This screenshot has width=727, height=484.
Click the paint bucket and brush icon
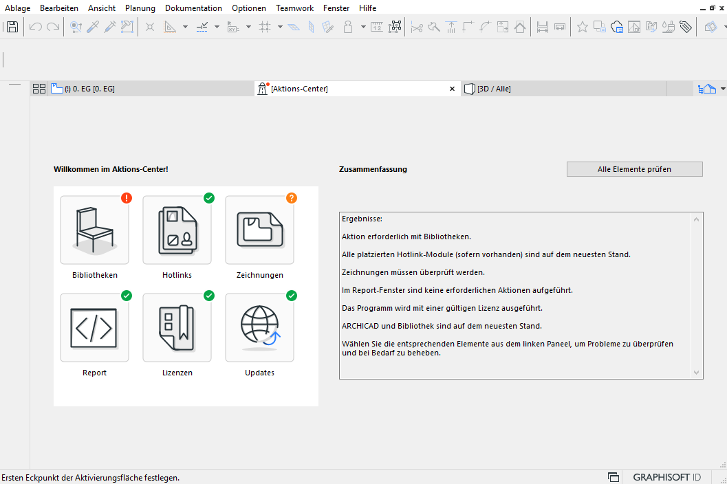pyautogui.click(x=668, y=27)
